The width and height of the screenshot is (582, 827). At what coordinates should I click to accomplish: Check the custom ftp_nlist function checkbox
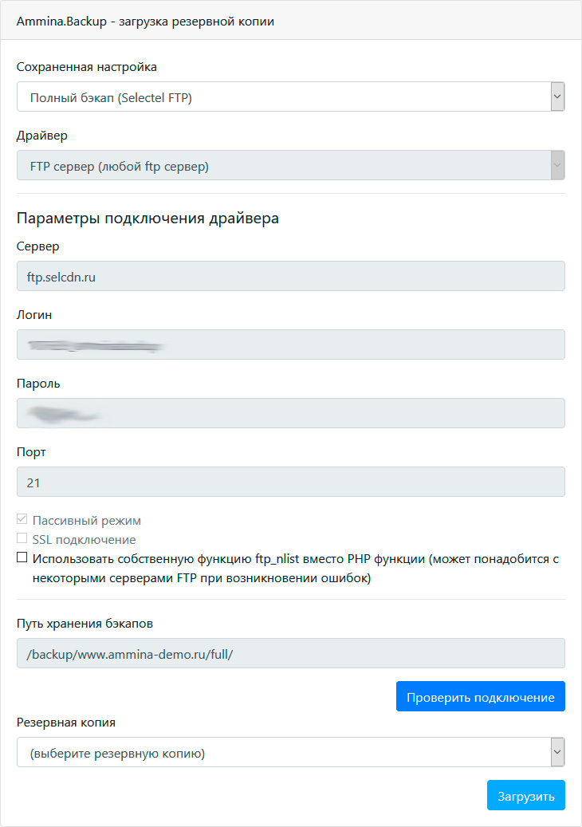point(22,558)
